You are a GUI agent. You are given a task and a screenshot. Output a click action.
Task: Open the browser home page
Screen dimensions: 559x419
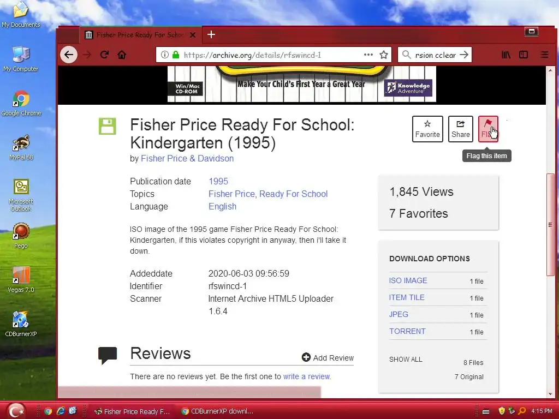tap(122, 55)
